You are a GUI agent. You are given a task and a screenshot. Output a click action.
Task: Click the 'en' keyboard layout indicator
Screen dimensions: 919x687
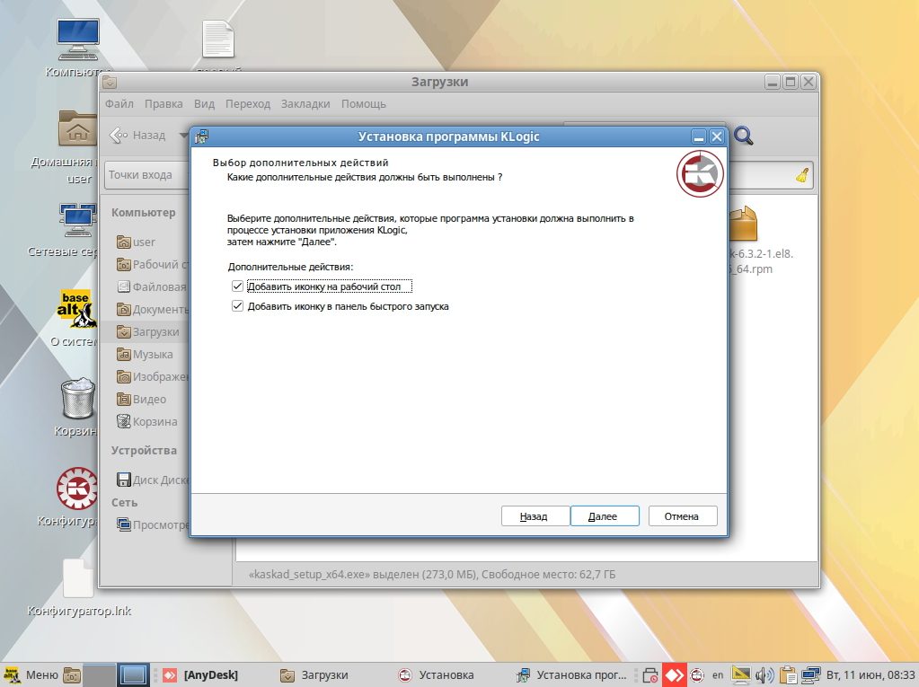pyautogui.click(x=718, y=674)
